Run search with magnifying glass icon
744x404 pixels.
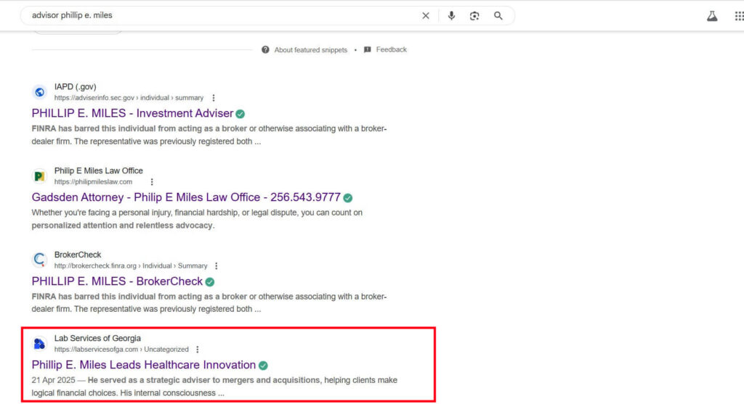pyautogui.click(x=498, y=16)
